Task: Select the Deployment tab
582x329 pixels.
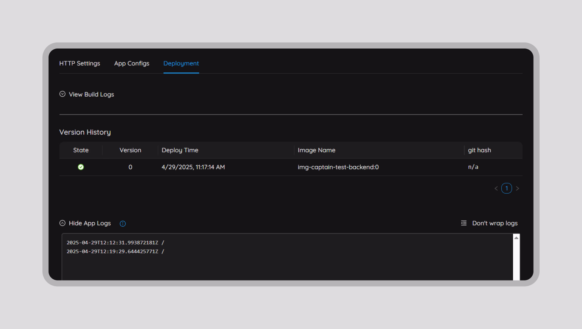Action: (181, 63)
